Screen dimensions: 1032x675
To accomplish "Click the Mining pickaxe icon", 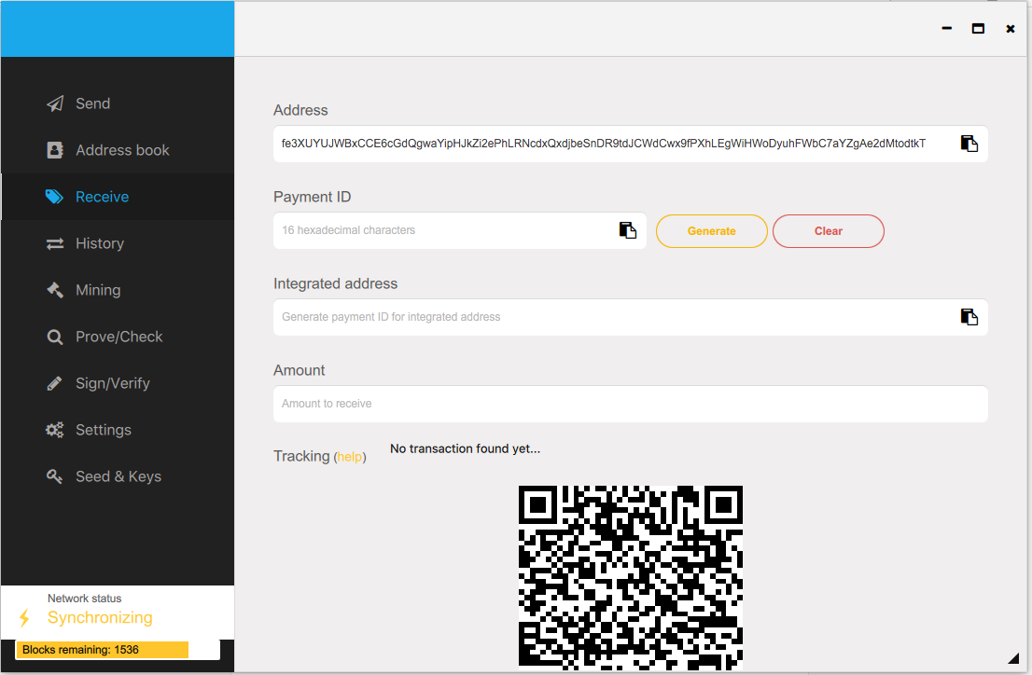I will pyautogui.click(x=56, y=290).
